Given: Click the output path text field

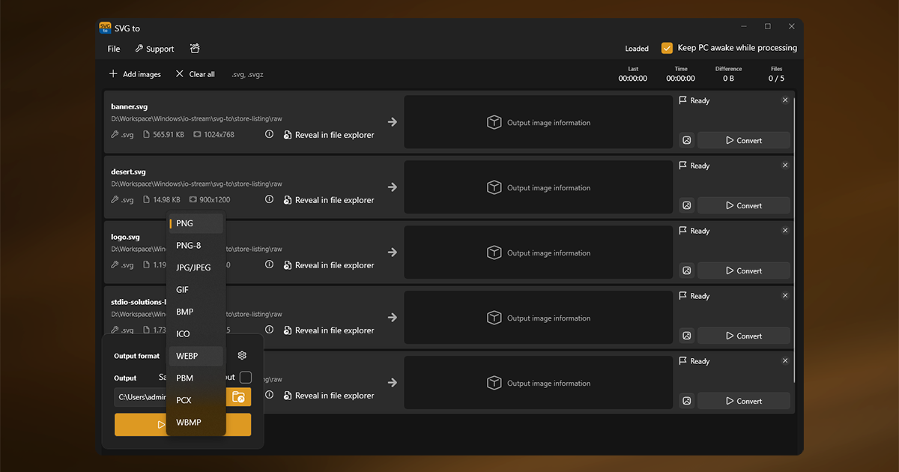Looking at the screenshot, I should (141, 397).
